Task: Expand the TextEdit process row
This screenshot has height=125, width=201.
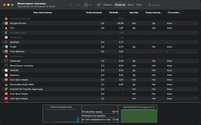Action: click(x=3, y=70)
